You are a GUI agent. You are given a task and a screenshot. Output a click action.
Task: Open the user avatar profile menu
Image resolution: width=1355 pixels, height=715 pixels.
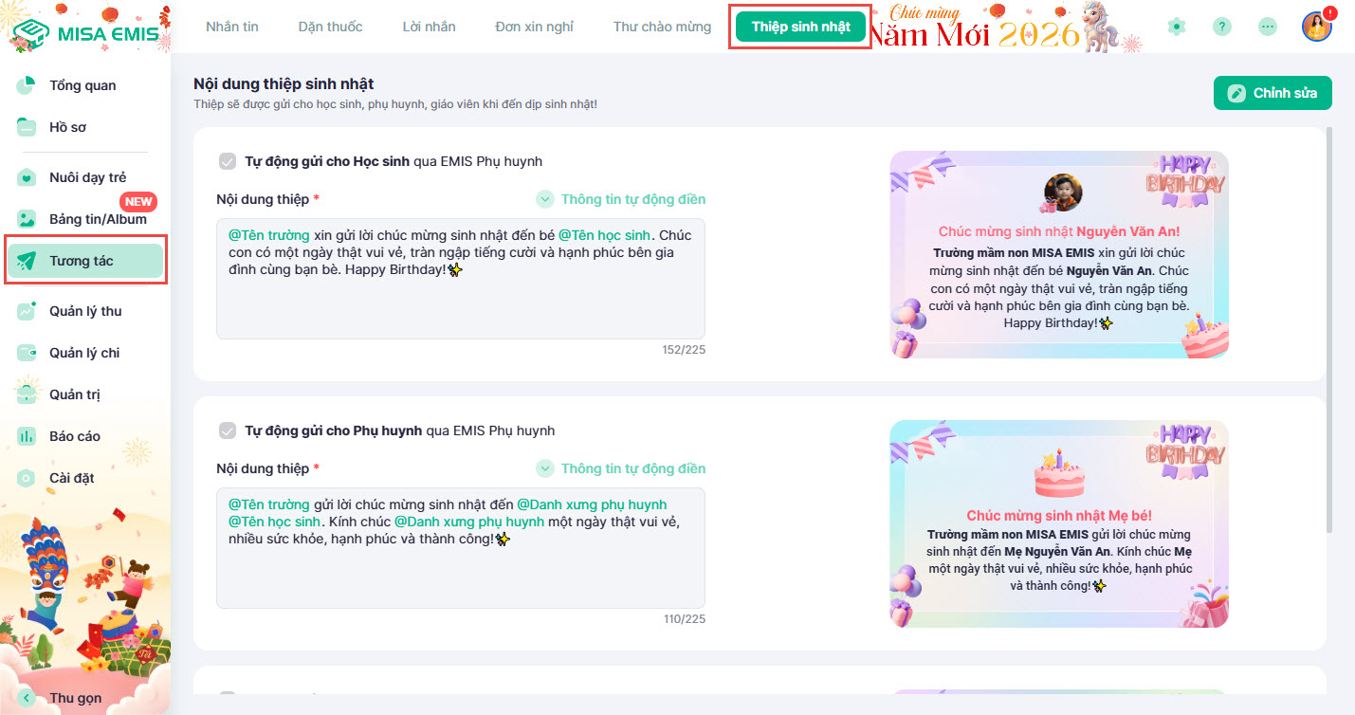point(1316,27)
